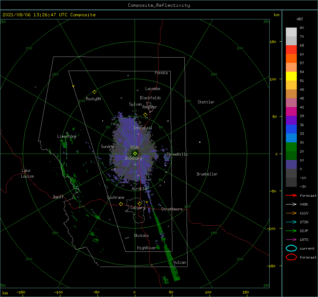Click the cyan current ellipse legend icon

tap(291, 248)
